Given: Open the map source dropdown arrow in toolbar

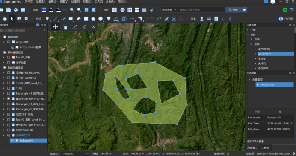Looking at the screenshot, I should click(64, 10).
